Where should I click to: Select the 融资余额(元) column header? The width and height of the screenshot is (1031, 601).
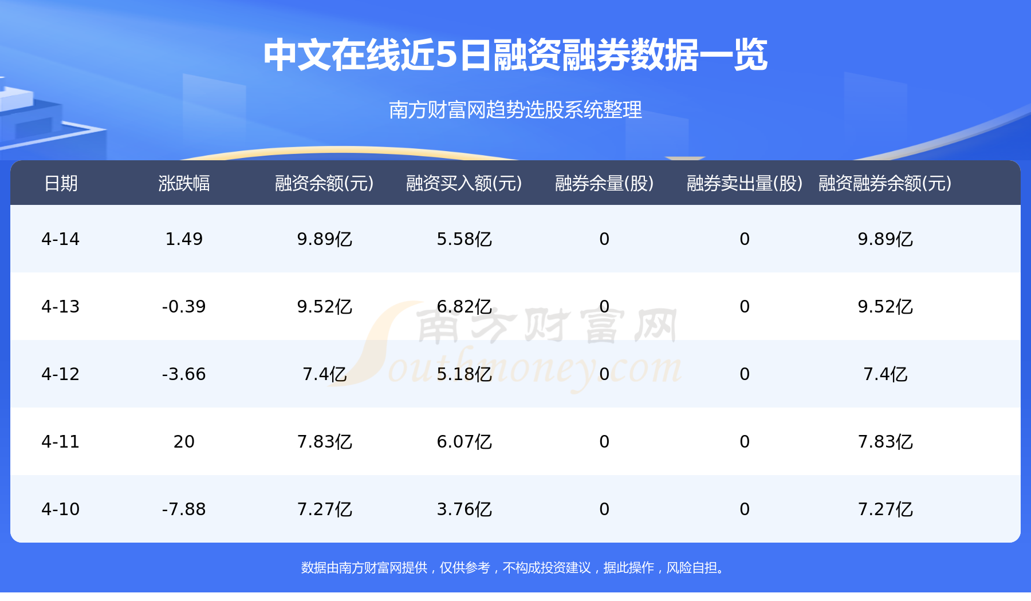click(324, 183)
